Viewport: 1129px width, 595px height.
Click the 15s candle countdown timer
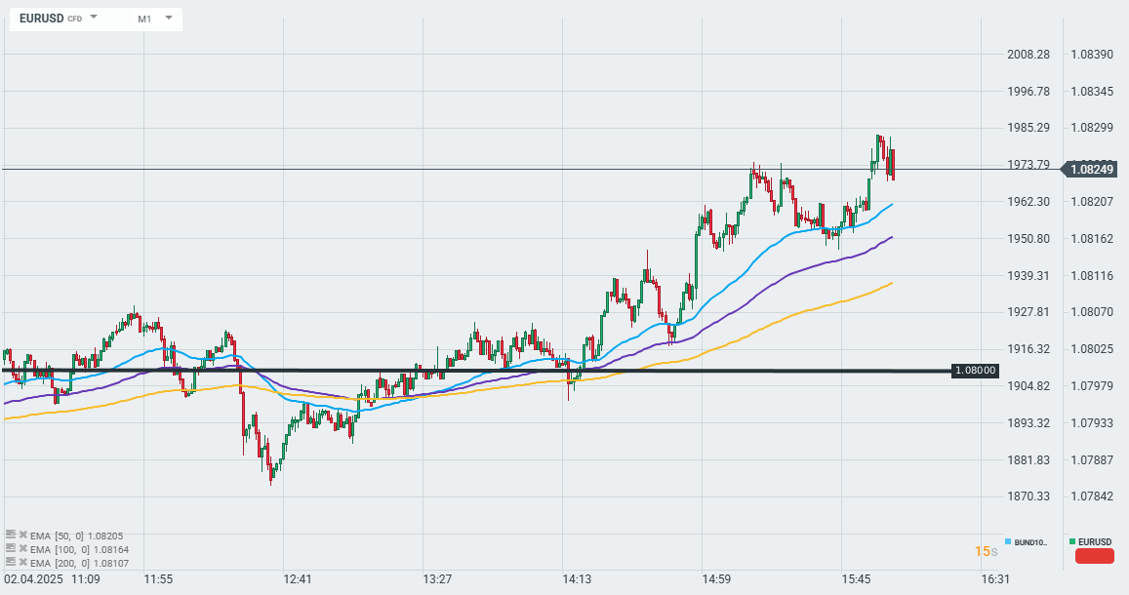coord(987,552)
